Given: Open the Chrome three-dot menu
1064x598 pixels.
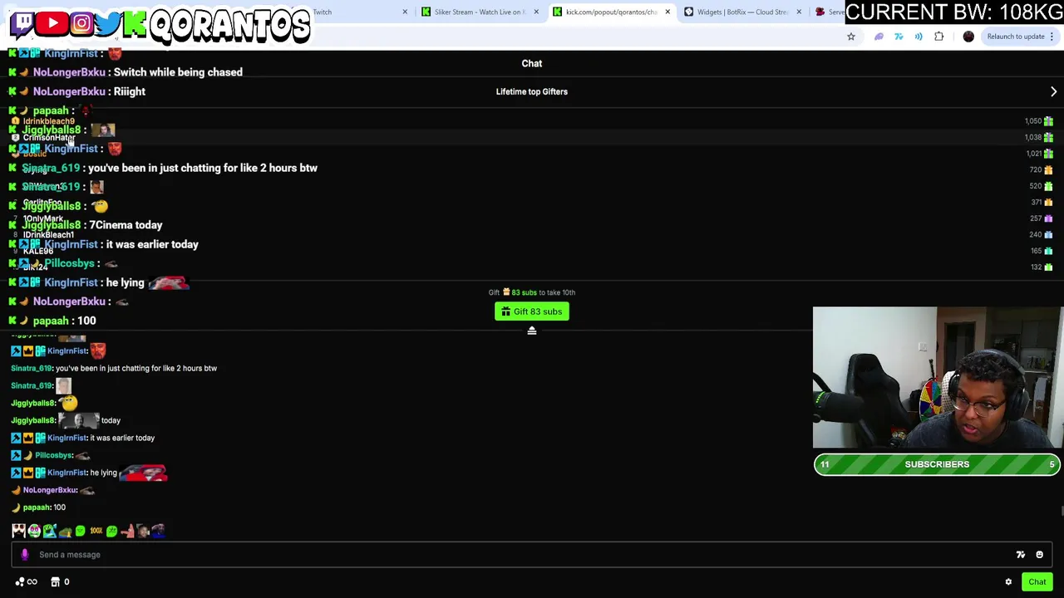Looking at the screenshot, I should 1052,37.
